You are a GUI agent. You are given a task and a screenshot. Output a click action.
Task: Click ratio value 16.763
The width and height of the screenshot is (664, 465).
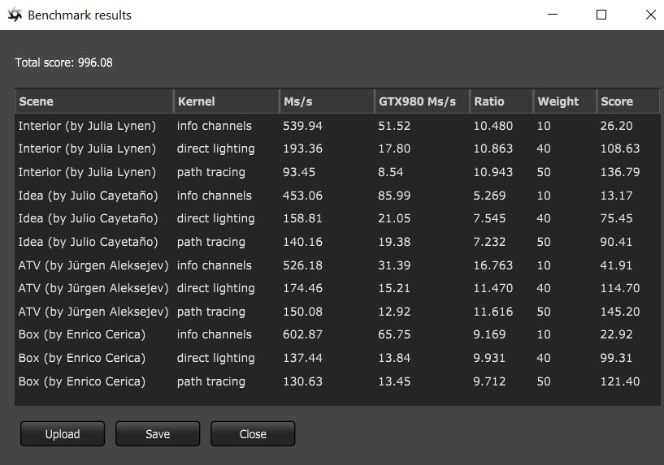pyautogui.click(x=493, y=265)
